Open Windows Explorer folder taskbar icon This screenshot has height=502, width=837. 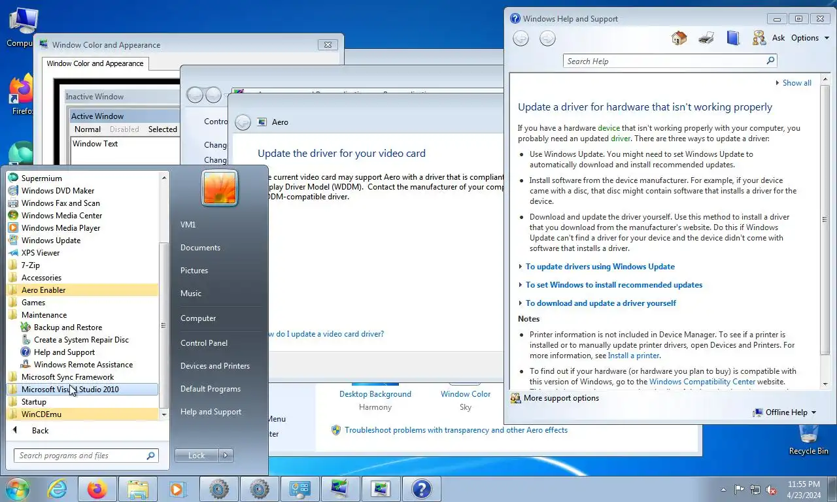coord(137,489)
